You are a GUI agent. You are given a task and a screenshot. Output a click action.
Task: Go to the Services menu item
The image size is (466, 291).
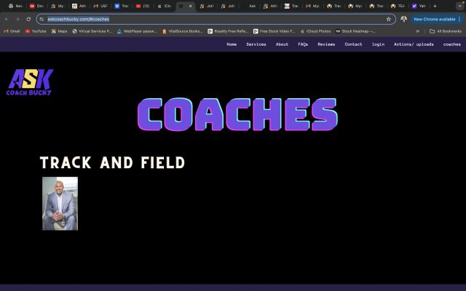(256, 44)
